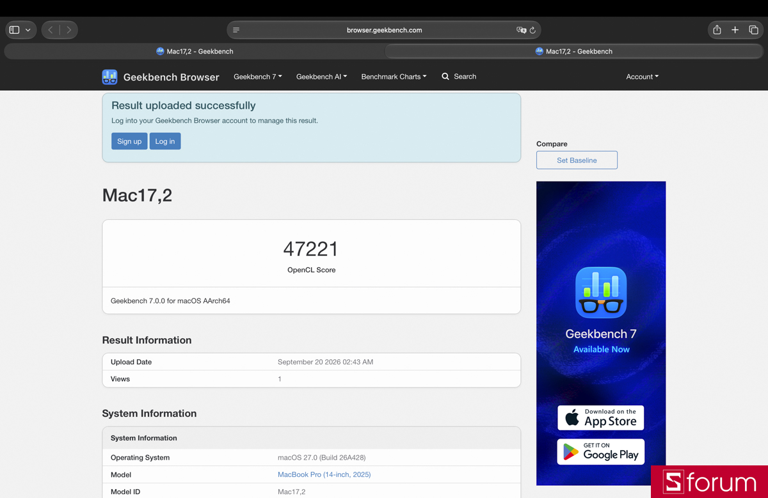768x498 pixels.
Task: Open the Benchmark Charts dropdown
Action: 394,77
